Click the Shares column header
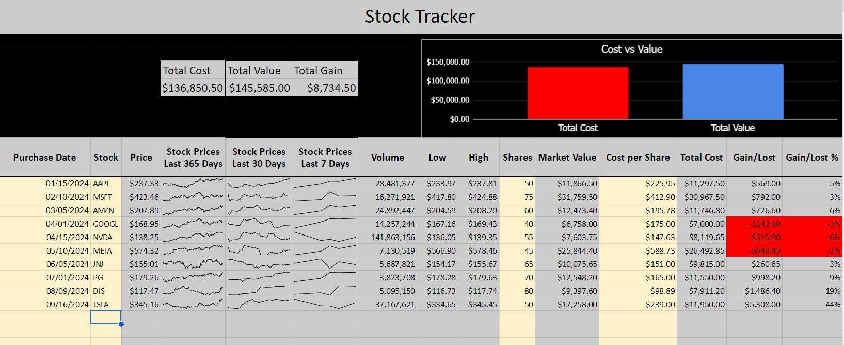This screenshot has width=844, height=345. [517, 158]
